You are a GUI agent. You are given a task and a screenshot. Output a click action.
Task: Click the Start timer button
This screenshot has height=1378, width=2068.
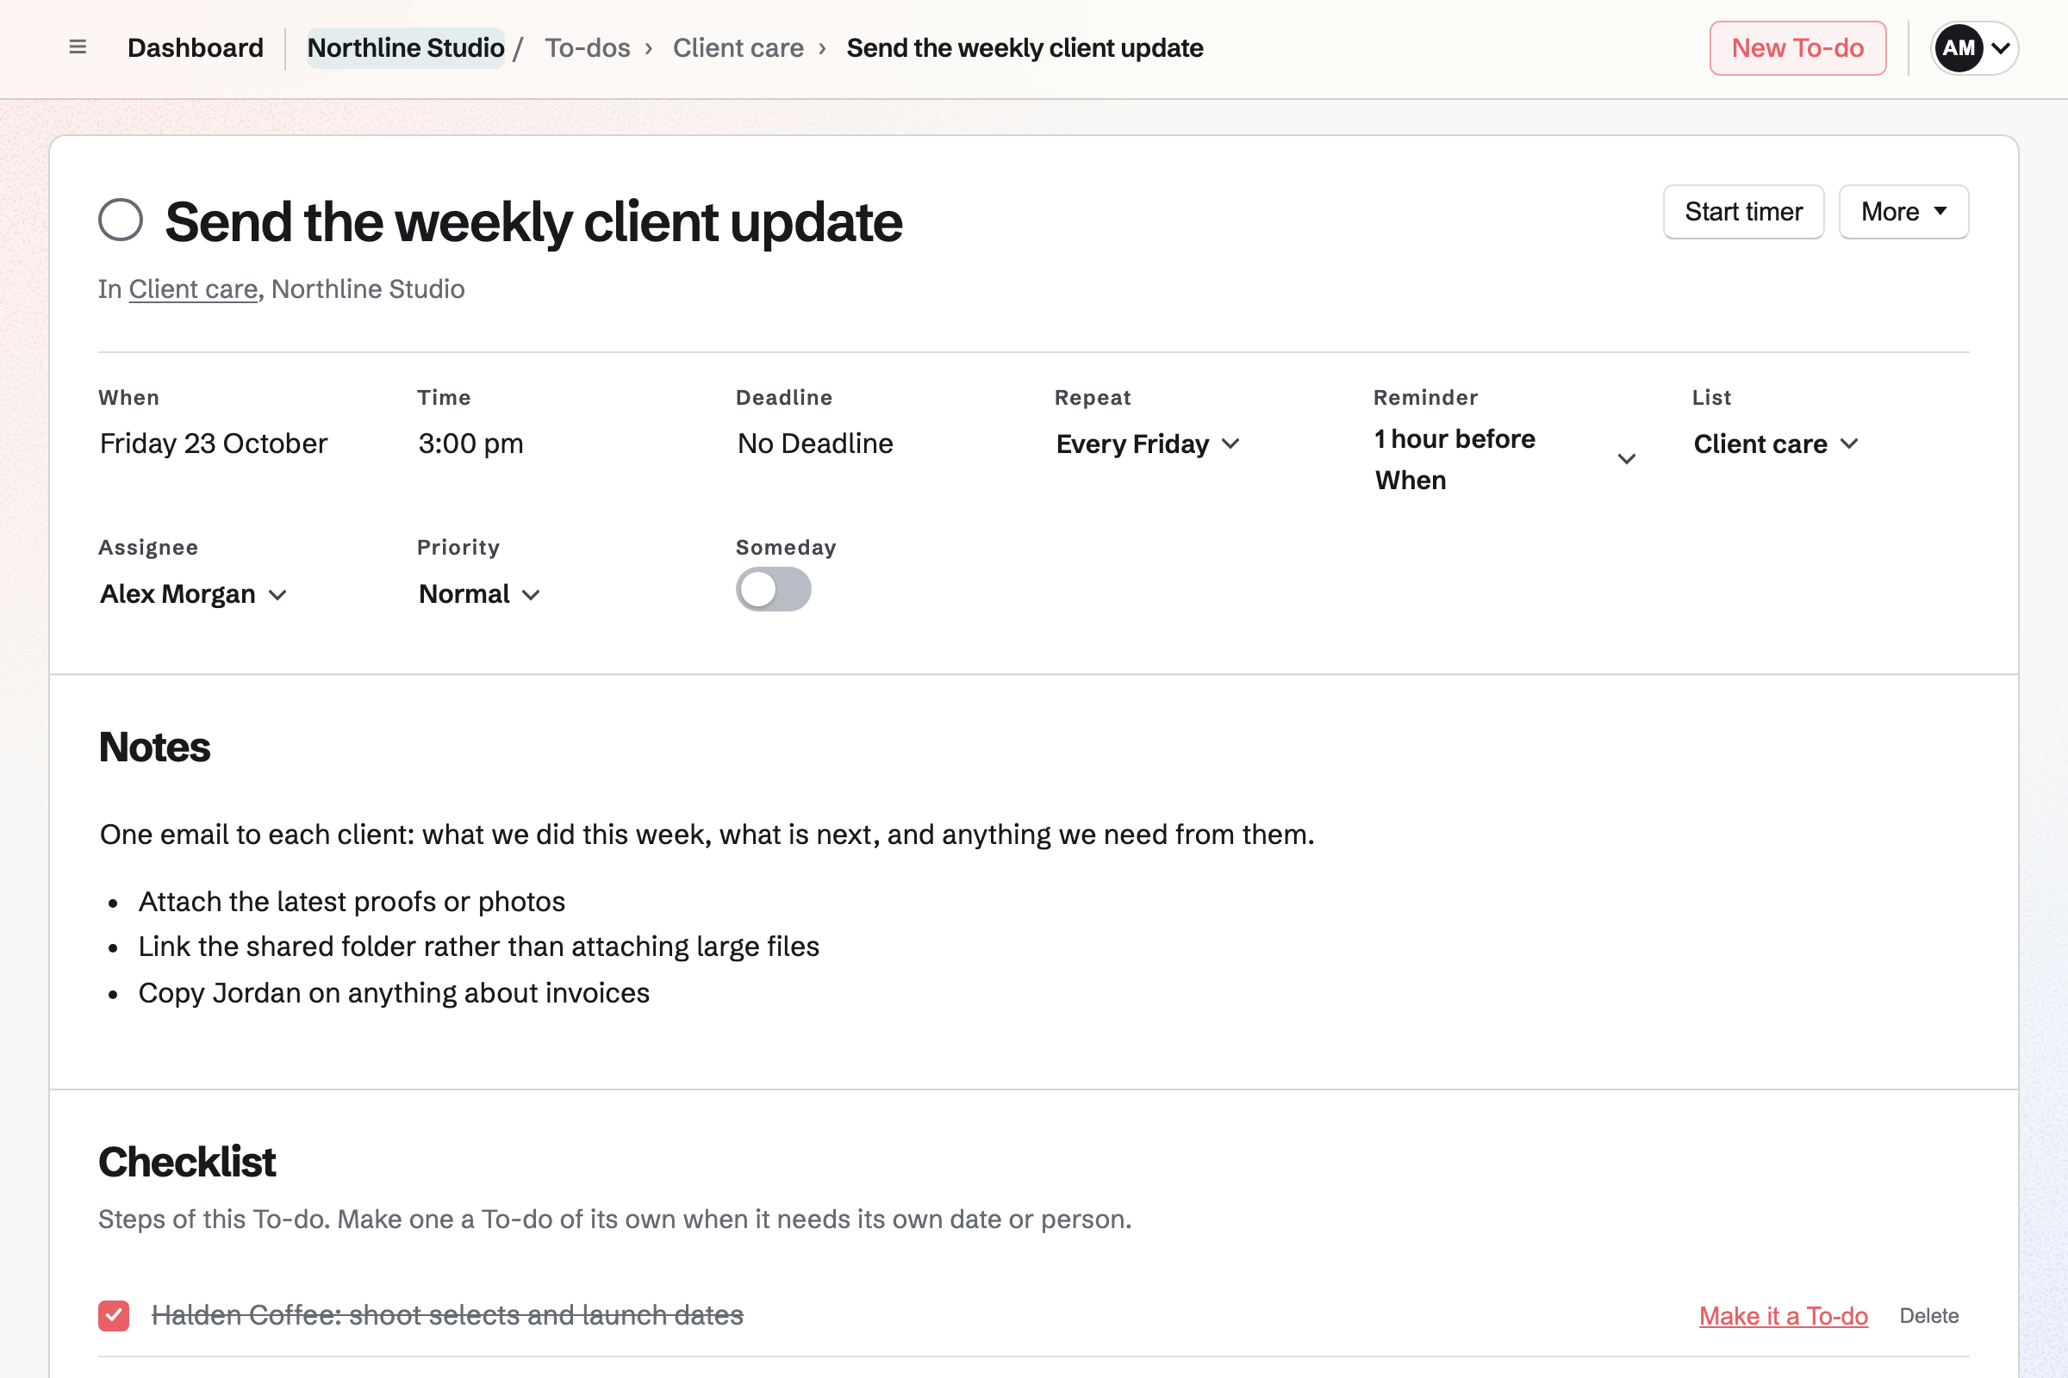click(1743, 212)
